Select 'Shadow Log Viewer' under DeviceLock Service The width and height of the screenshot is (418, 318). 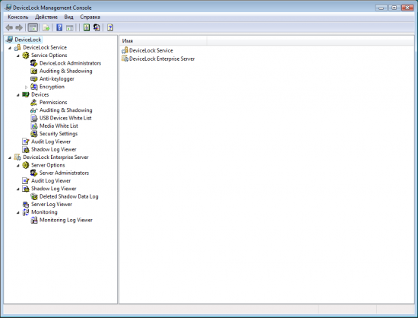click(54, 149)
